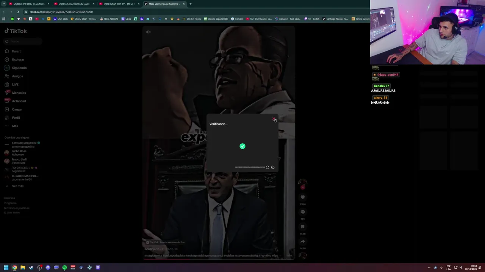Open alerry_54 chat username
This screenshot has height=272, width=485.
pos(380,98)
